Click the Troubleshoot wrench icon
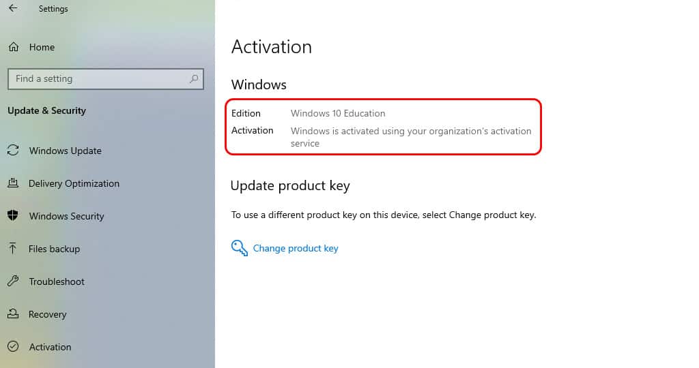Screen dimensions: 699x368 point(14,281)
